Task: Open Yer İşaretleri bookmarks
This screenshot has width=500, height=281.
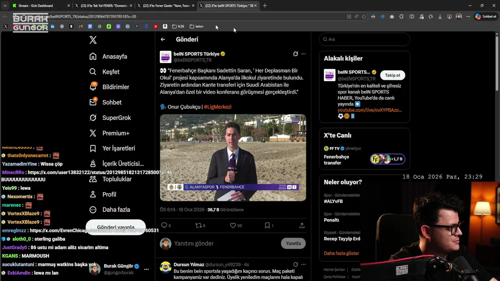Action: click(112, 148)
